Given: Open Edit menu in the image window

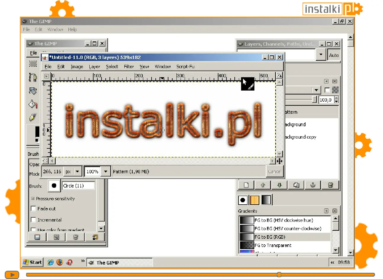Looking at the screenshot, I should pos(61,67).
